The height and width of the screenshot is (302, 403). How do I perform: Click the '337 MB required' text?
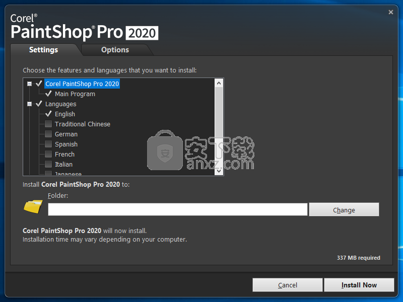[358, 258]
